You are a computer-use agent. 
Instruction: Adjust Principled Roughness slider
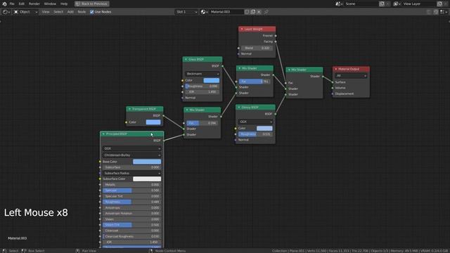131,202
